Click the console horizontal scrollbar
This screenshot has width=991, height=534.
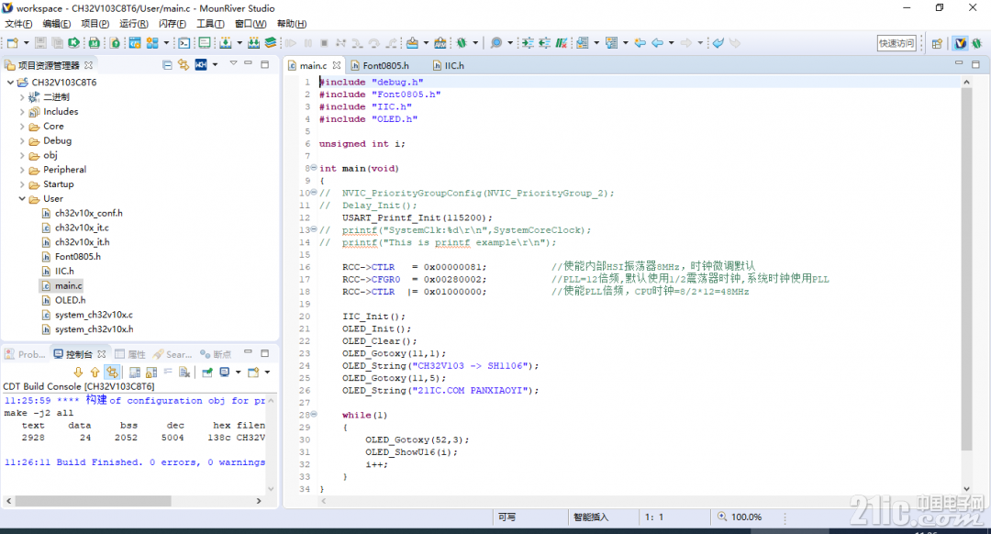pos(93,501)
